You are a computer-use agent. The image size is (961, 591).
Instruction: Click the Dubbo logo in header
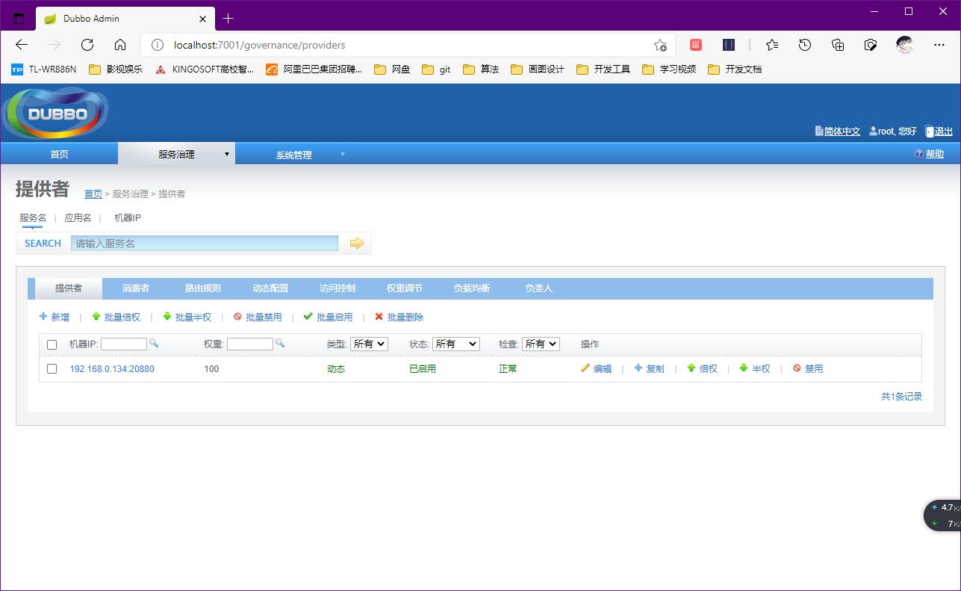pyautogui.click(x=56, y=114)
